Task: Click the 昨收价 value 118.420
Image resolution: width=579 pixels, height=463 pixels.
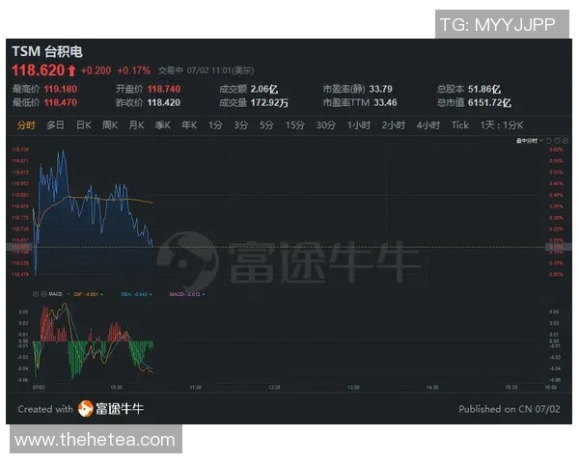Action: [x=164, y=102]
